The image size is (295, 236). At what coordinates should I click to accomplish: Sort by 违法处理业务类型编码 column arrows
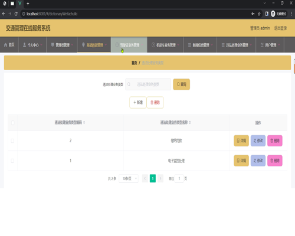coord(84,123)
